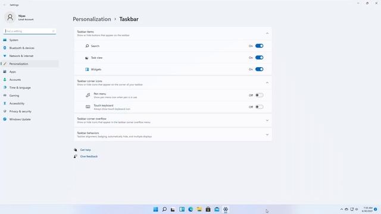Turn off the Widgets toggle
The image size is (381, 214).
[x=260, y=69]
